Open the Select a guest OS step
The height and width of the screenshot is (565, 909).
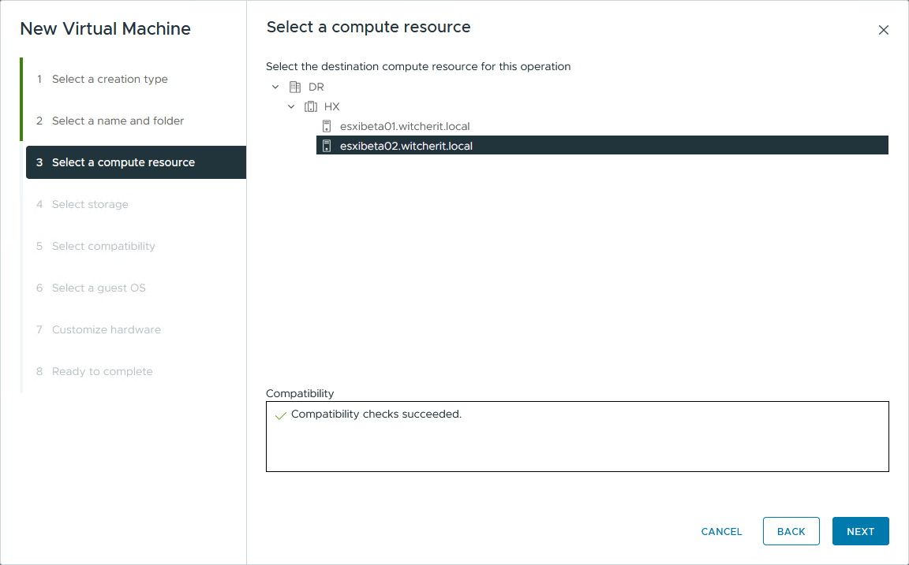tap(99, 288)
